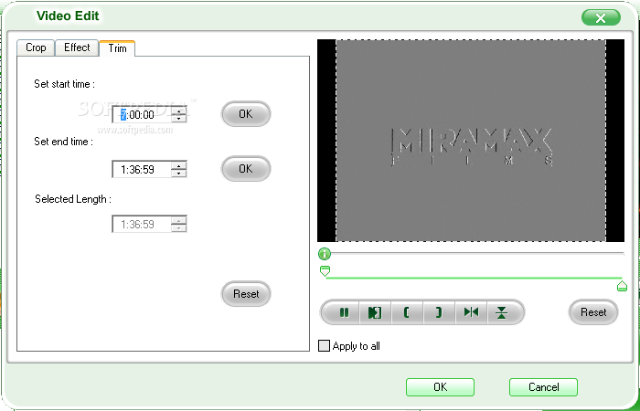Image resolution: width=640 pixels, height=411 pixels.
Task: Select the Trim tab
Action: (x=117, y=48)
